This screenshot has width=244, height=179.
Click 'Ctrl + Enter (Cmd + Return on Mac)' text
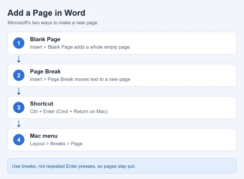(69, 112)
